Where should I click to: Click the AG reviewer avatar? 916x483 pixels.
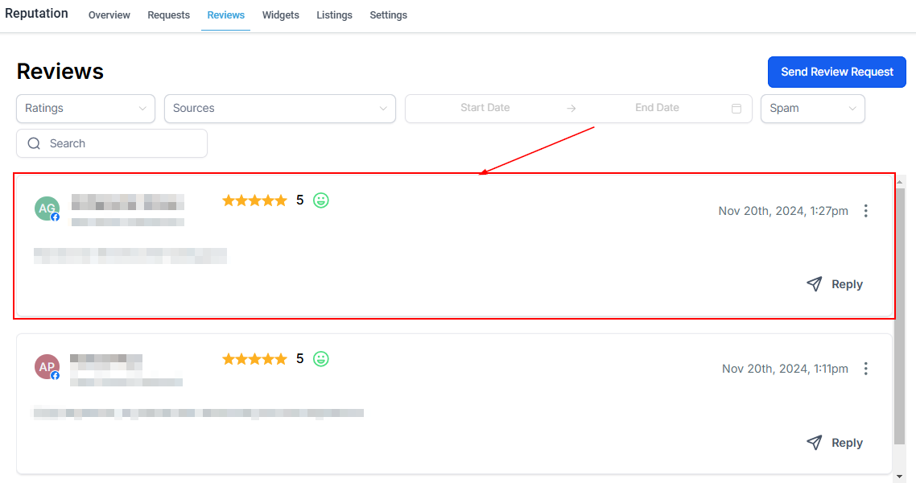(x=47, y=208)
